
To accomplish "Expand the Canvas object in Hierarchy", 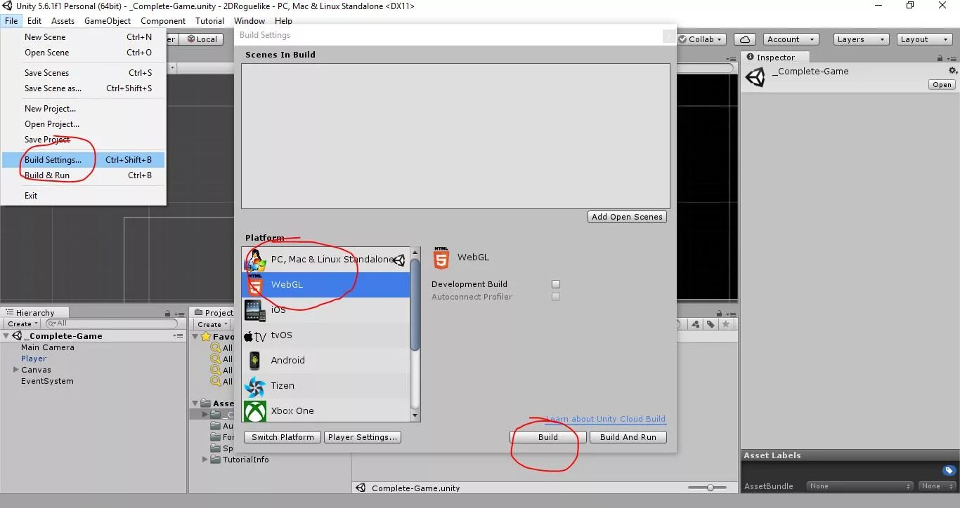I will pos(15,370).
